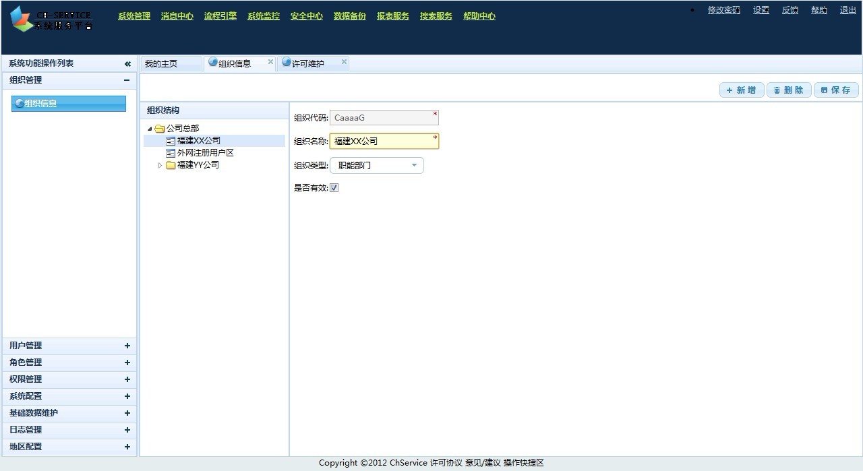Image resolution: width=863 pixels, height=471 pixels.
Task: Expand the 日志管理 section
Action: [127, 430]
